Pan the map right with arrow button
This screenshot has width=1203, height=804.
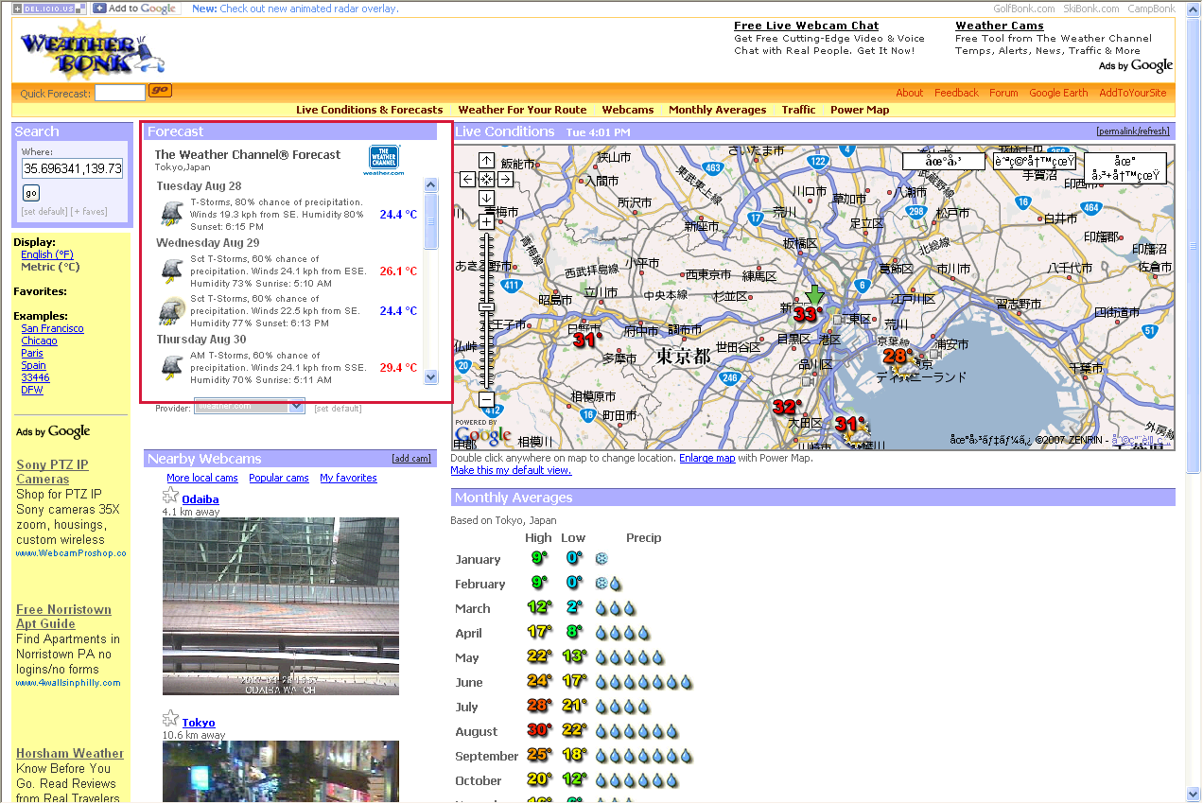pyautogui.click(x=505, y=179)
